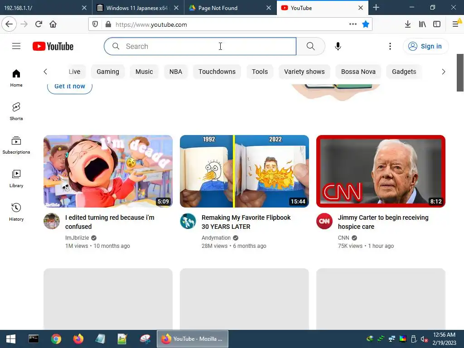Viewport: 464px width, 348px height.
Task: Visit ImJbriizle channel name link
Action: (x=77, y=237)
